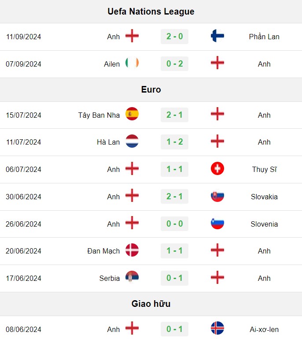This screenshot has width=302, height=343.
Task: Click the Spain flag icon
Action: pyautogui.click(x=132, y=114)
